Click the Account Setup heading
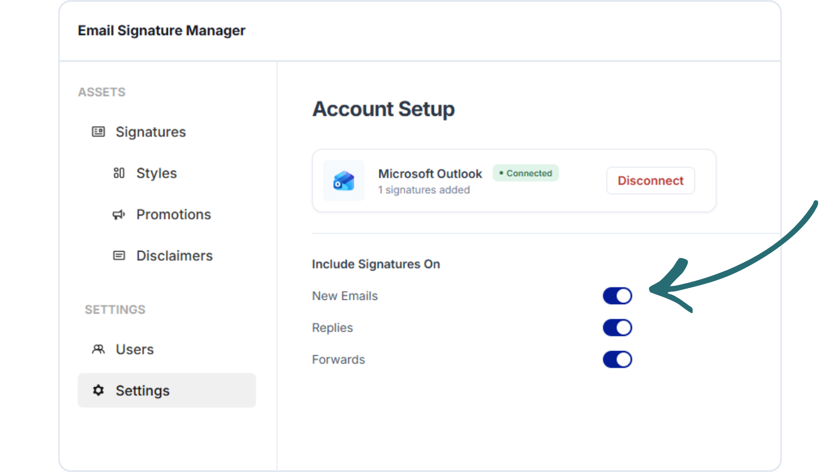The height and width of the screenshot is (472, 840). pyautogui.click(x=384, y=109)
